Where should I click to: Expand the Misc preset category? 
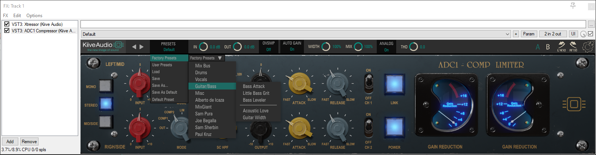pos(212,93)
